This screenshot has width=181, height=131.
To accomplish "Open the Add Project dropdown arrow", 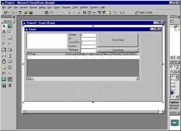I will pyautogui.click(x=9, y=12).
